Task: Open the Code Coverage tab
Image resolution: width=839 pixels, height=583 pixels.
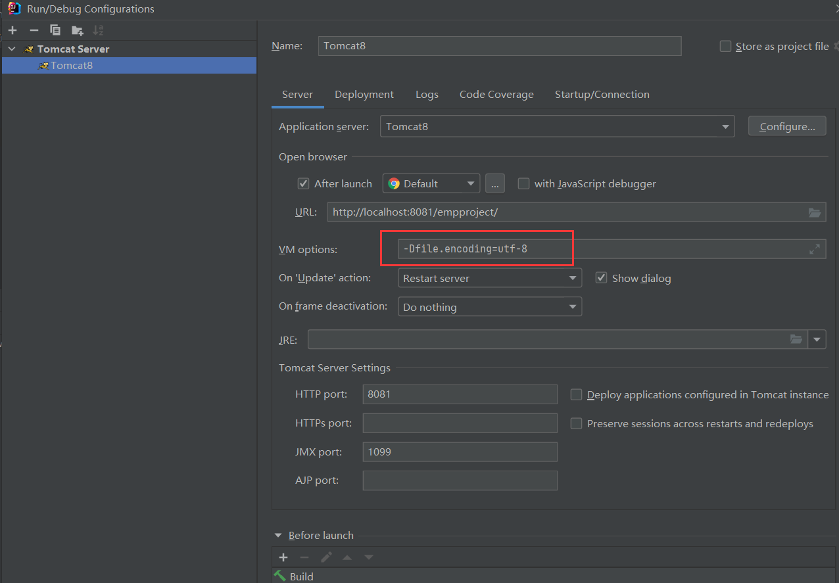Action: tap(496, 95)
